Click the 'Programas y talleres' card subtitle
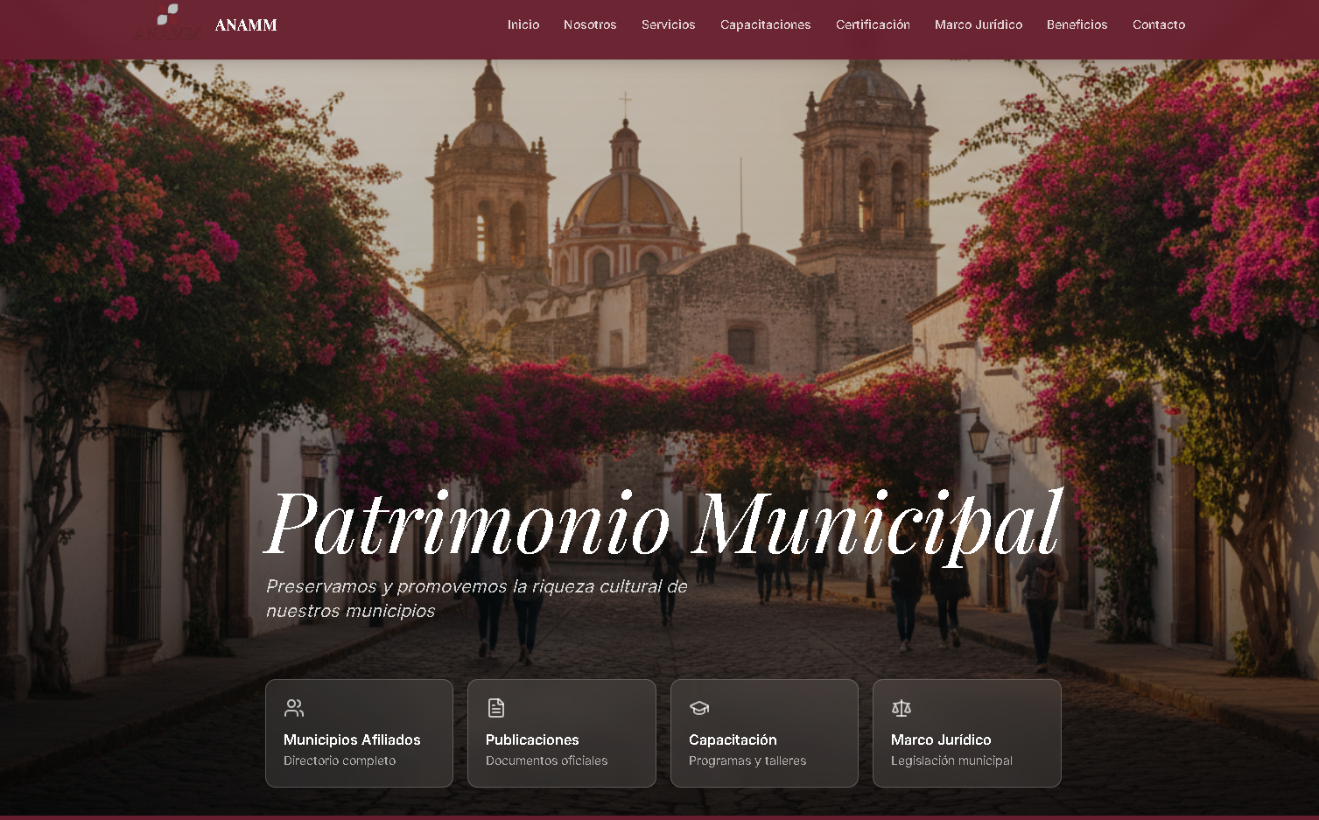Image resolution: width=1319 pixels, height=820 pixels. (747, 760)
